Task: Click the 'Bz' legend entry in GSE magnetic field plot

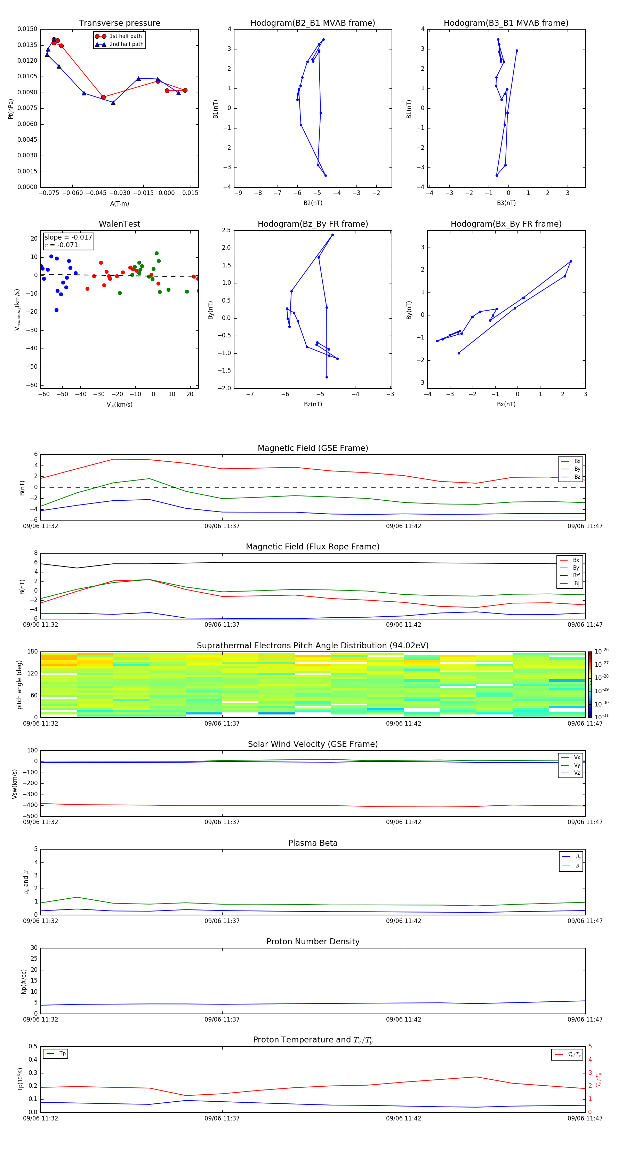Action: pyautogui.click(x=571, y=477)
